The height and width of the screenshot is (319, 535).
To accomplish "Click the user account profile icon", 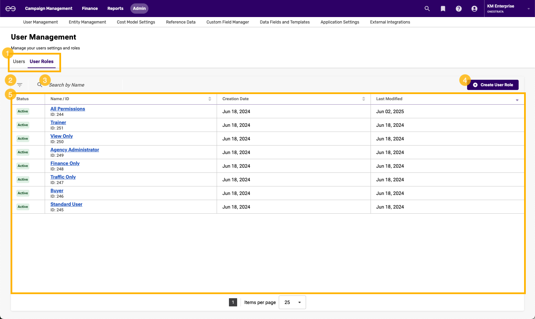I will point(474,9).
